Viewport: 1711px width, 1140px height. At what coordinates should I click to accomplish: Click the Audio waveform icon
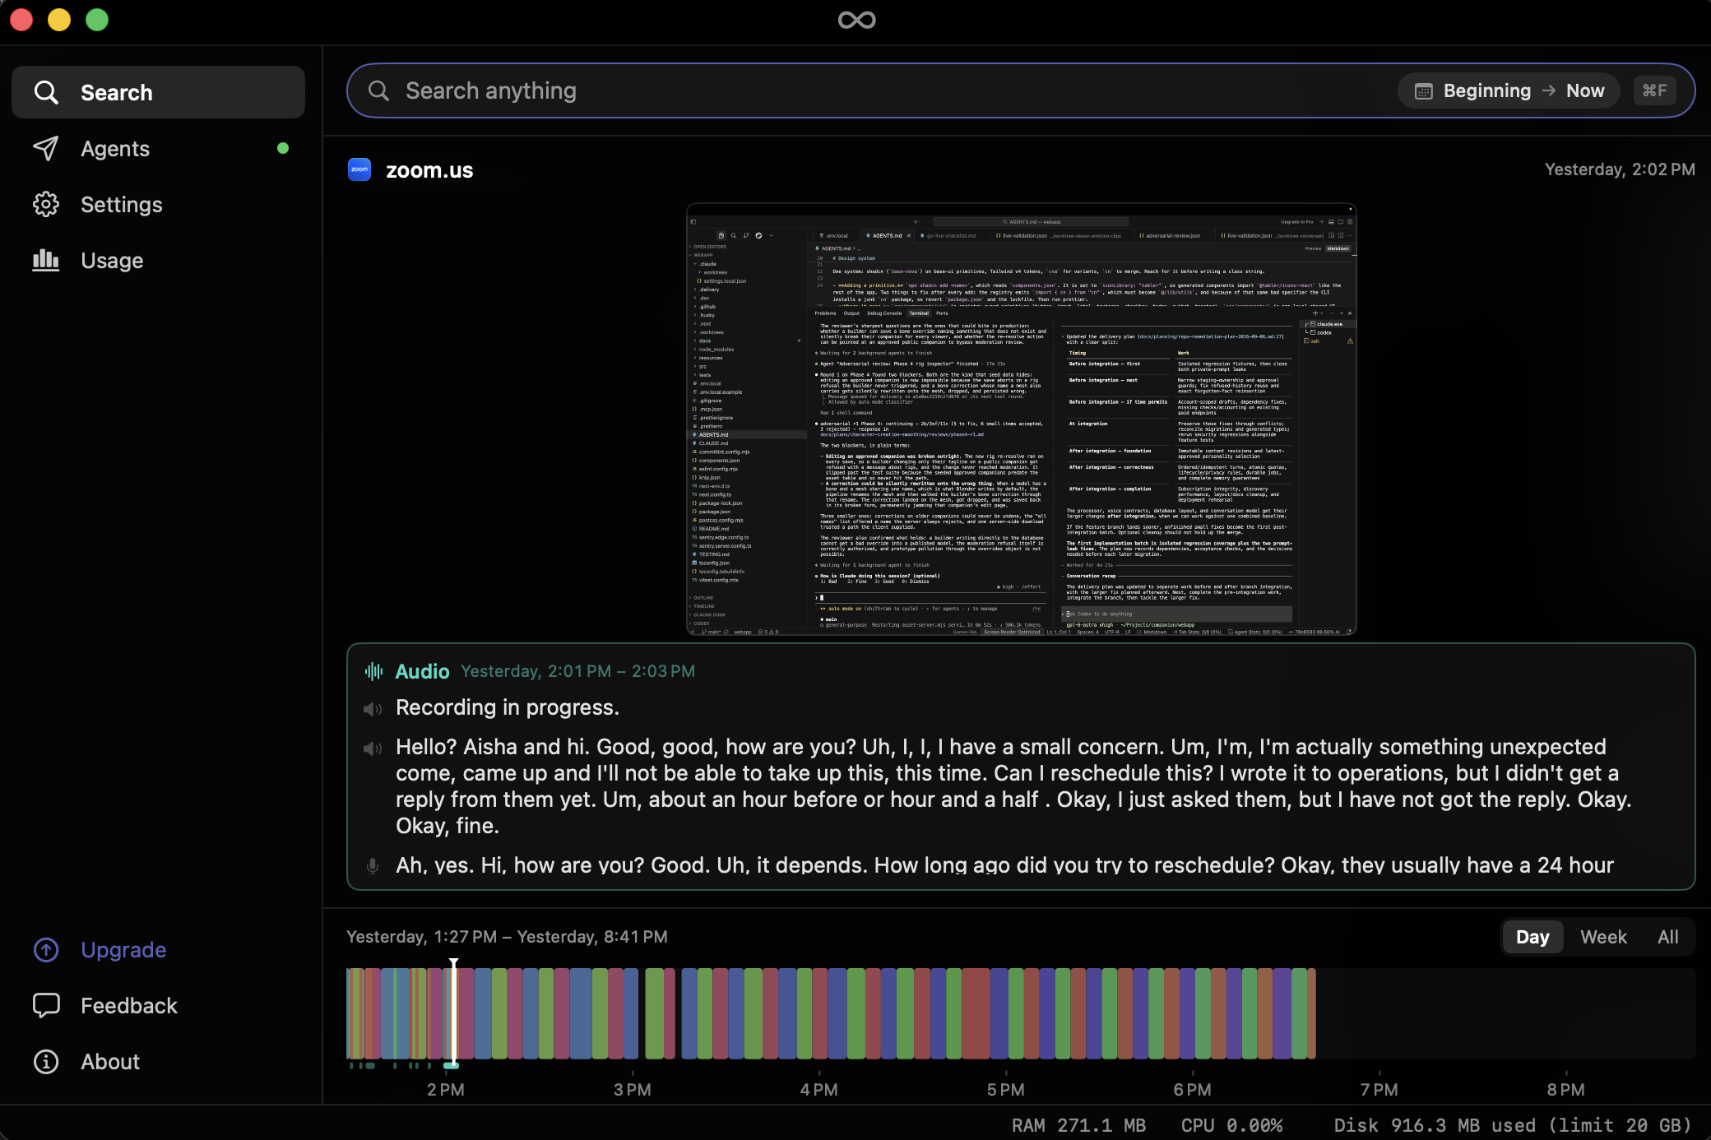click(x=373, y=671)
